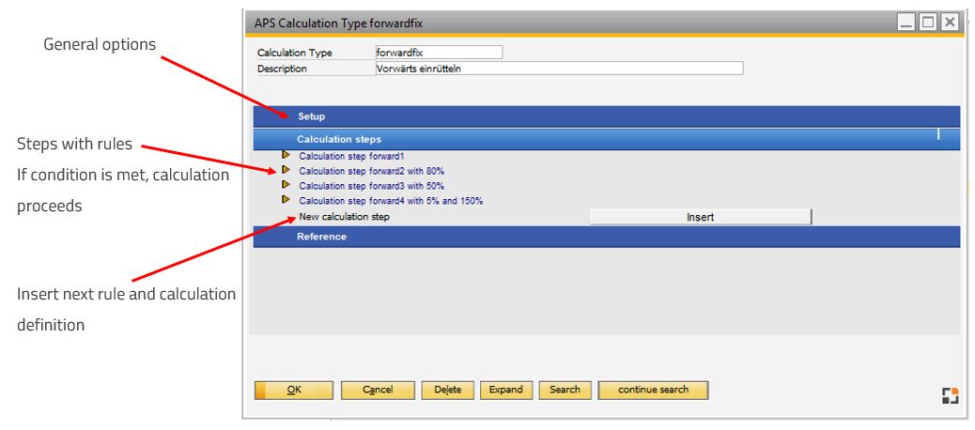Click the layout icon in bottom-right corner
This screenshot has height=430, width=975.
tap(951, 395)
